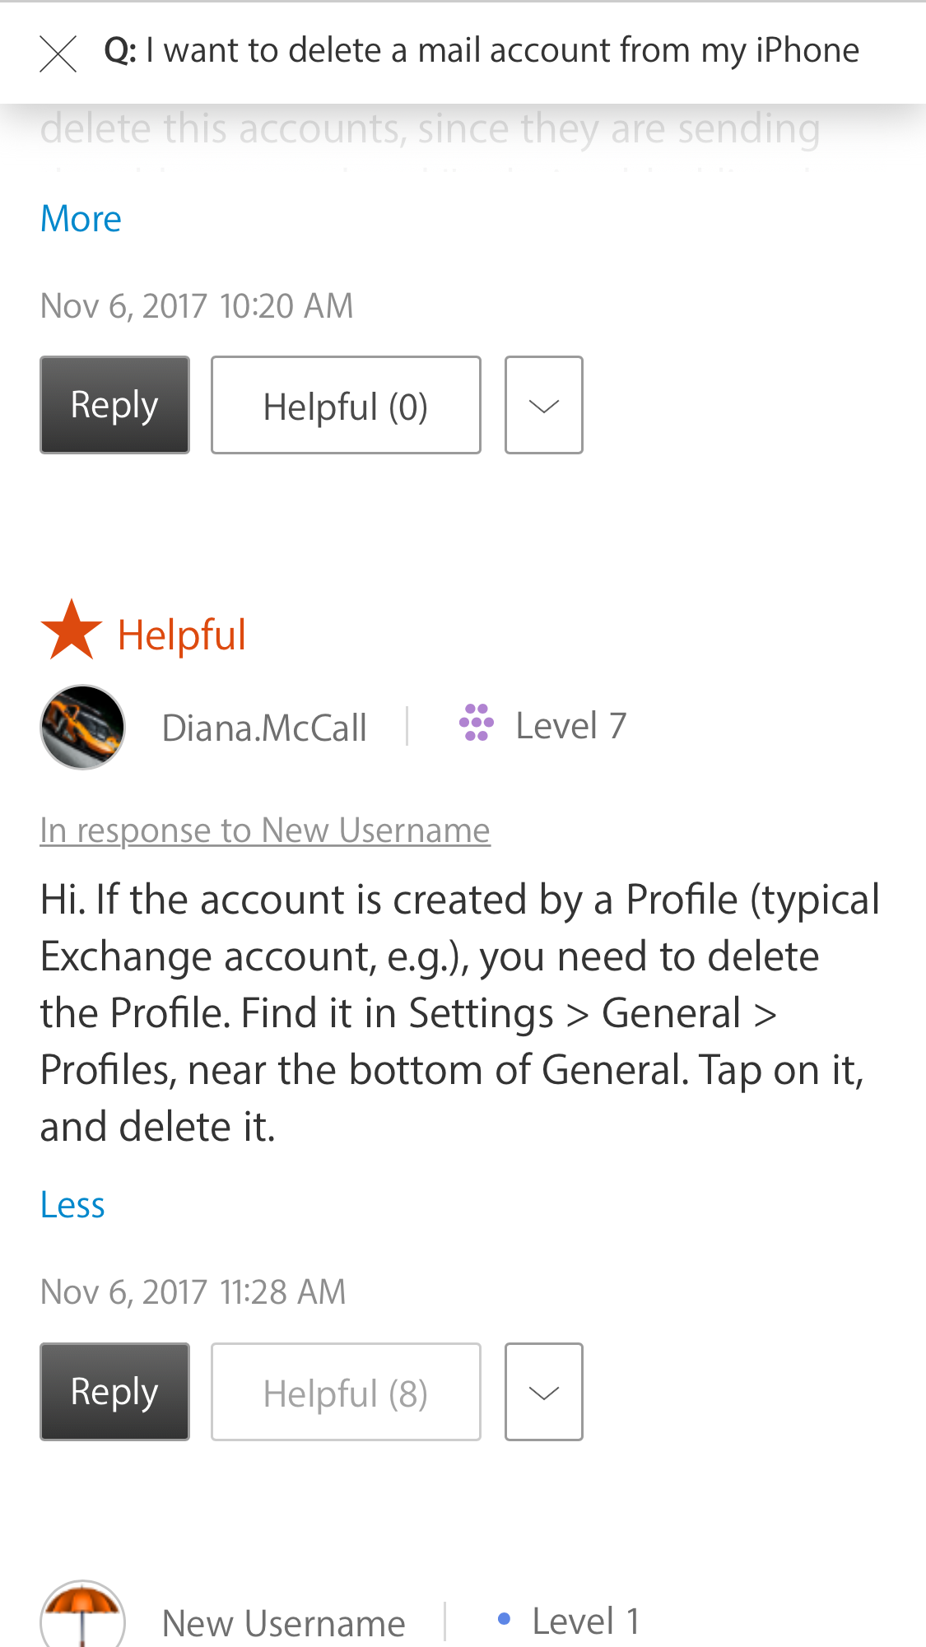
Task: Tap the blue Level 1 dot icon
Action: pyautogui.click(x=505, y=1619)
